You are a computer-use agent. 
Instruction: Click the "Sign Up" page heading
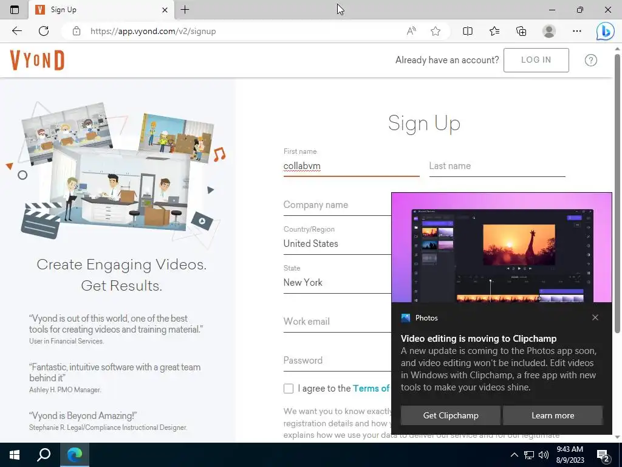[x=424, y=123]
